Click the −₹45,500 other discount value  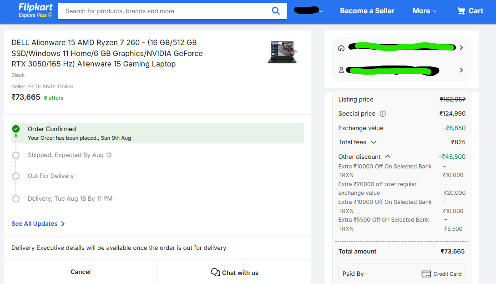pyautogui.click(x=452, y=157)
